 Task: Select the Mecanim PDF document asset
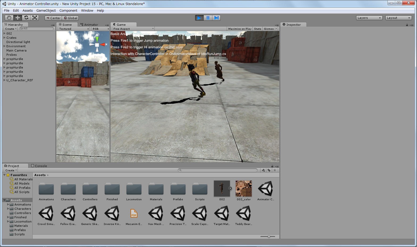click(x=134, y=213)
